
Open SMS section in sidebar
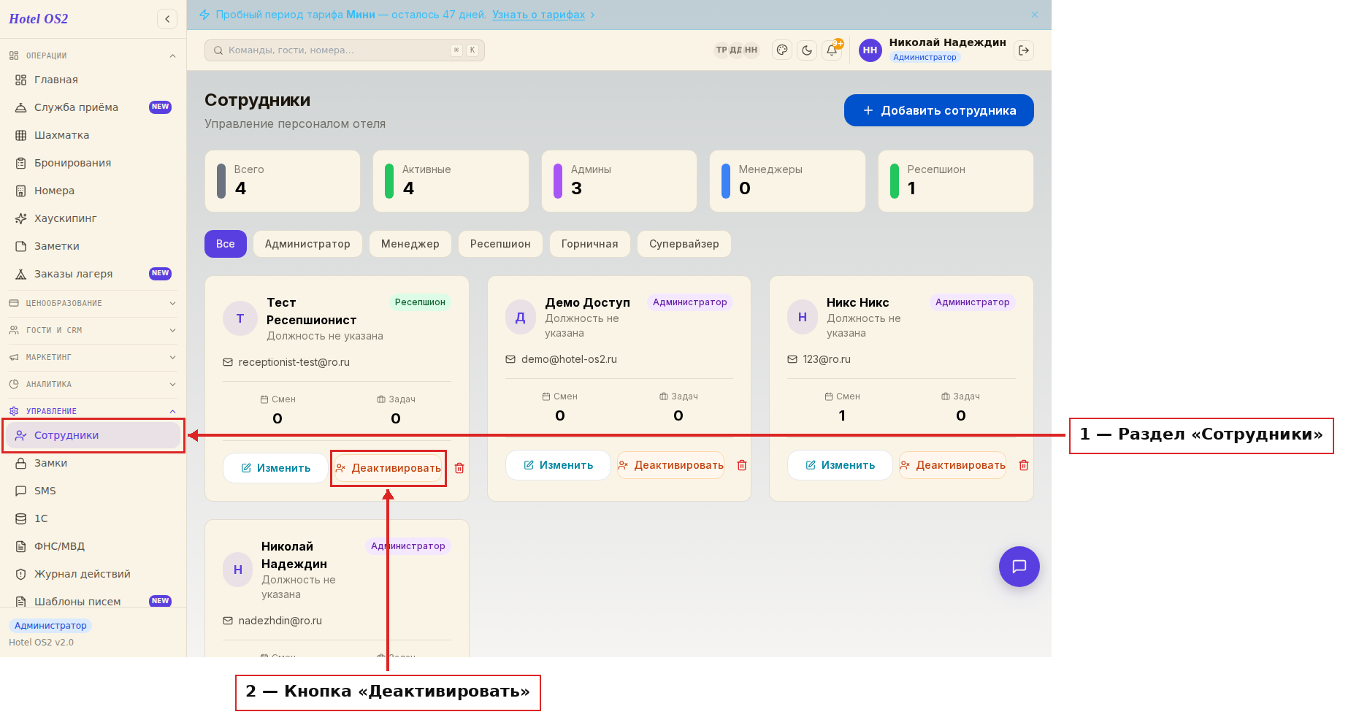[92, 491]
